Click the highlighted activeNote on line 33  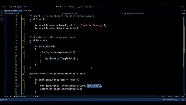pyautogui.click(x=94, y=86)
